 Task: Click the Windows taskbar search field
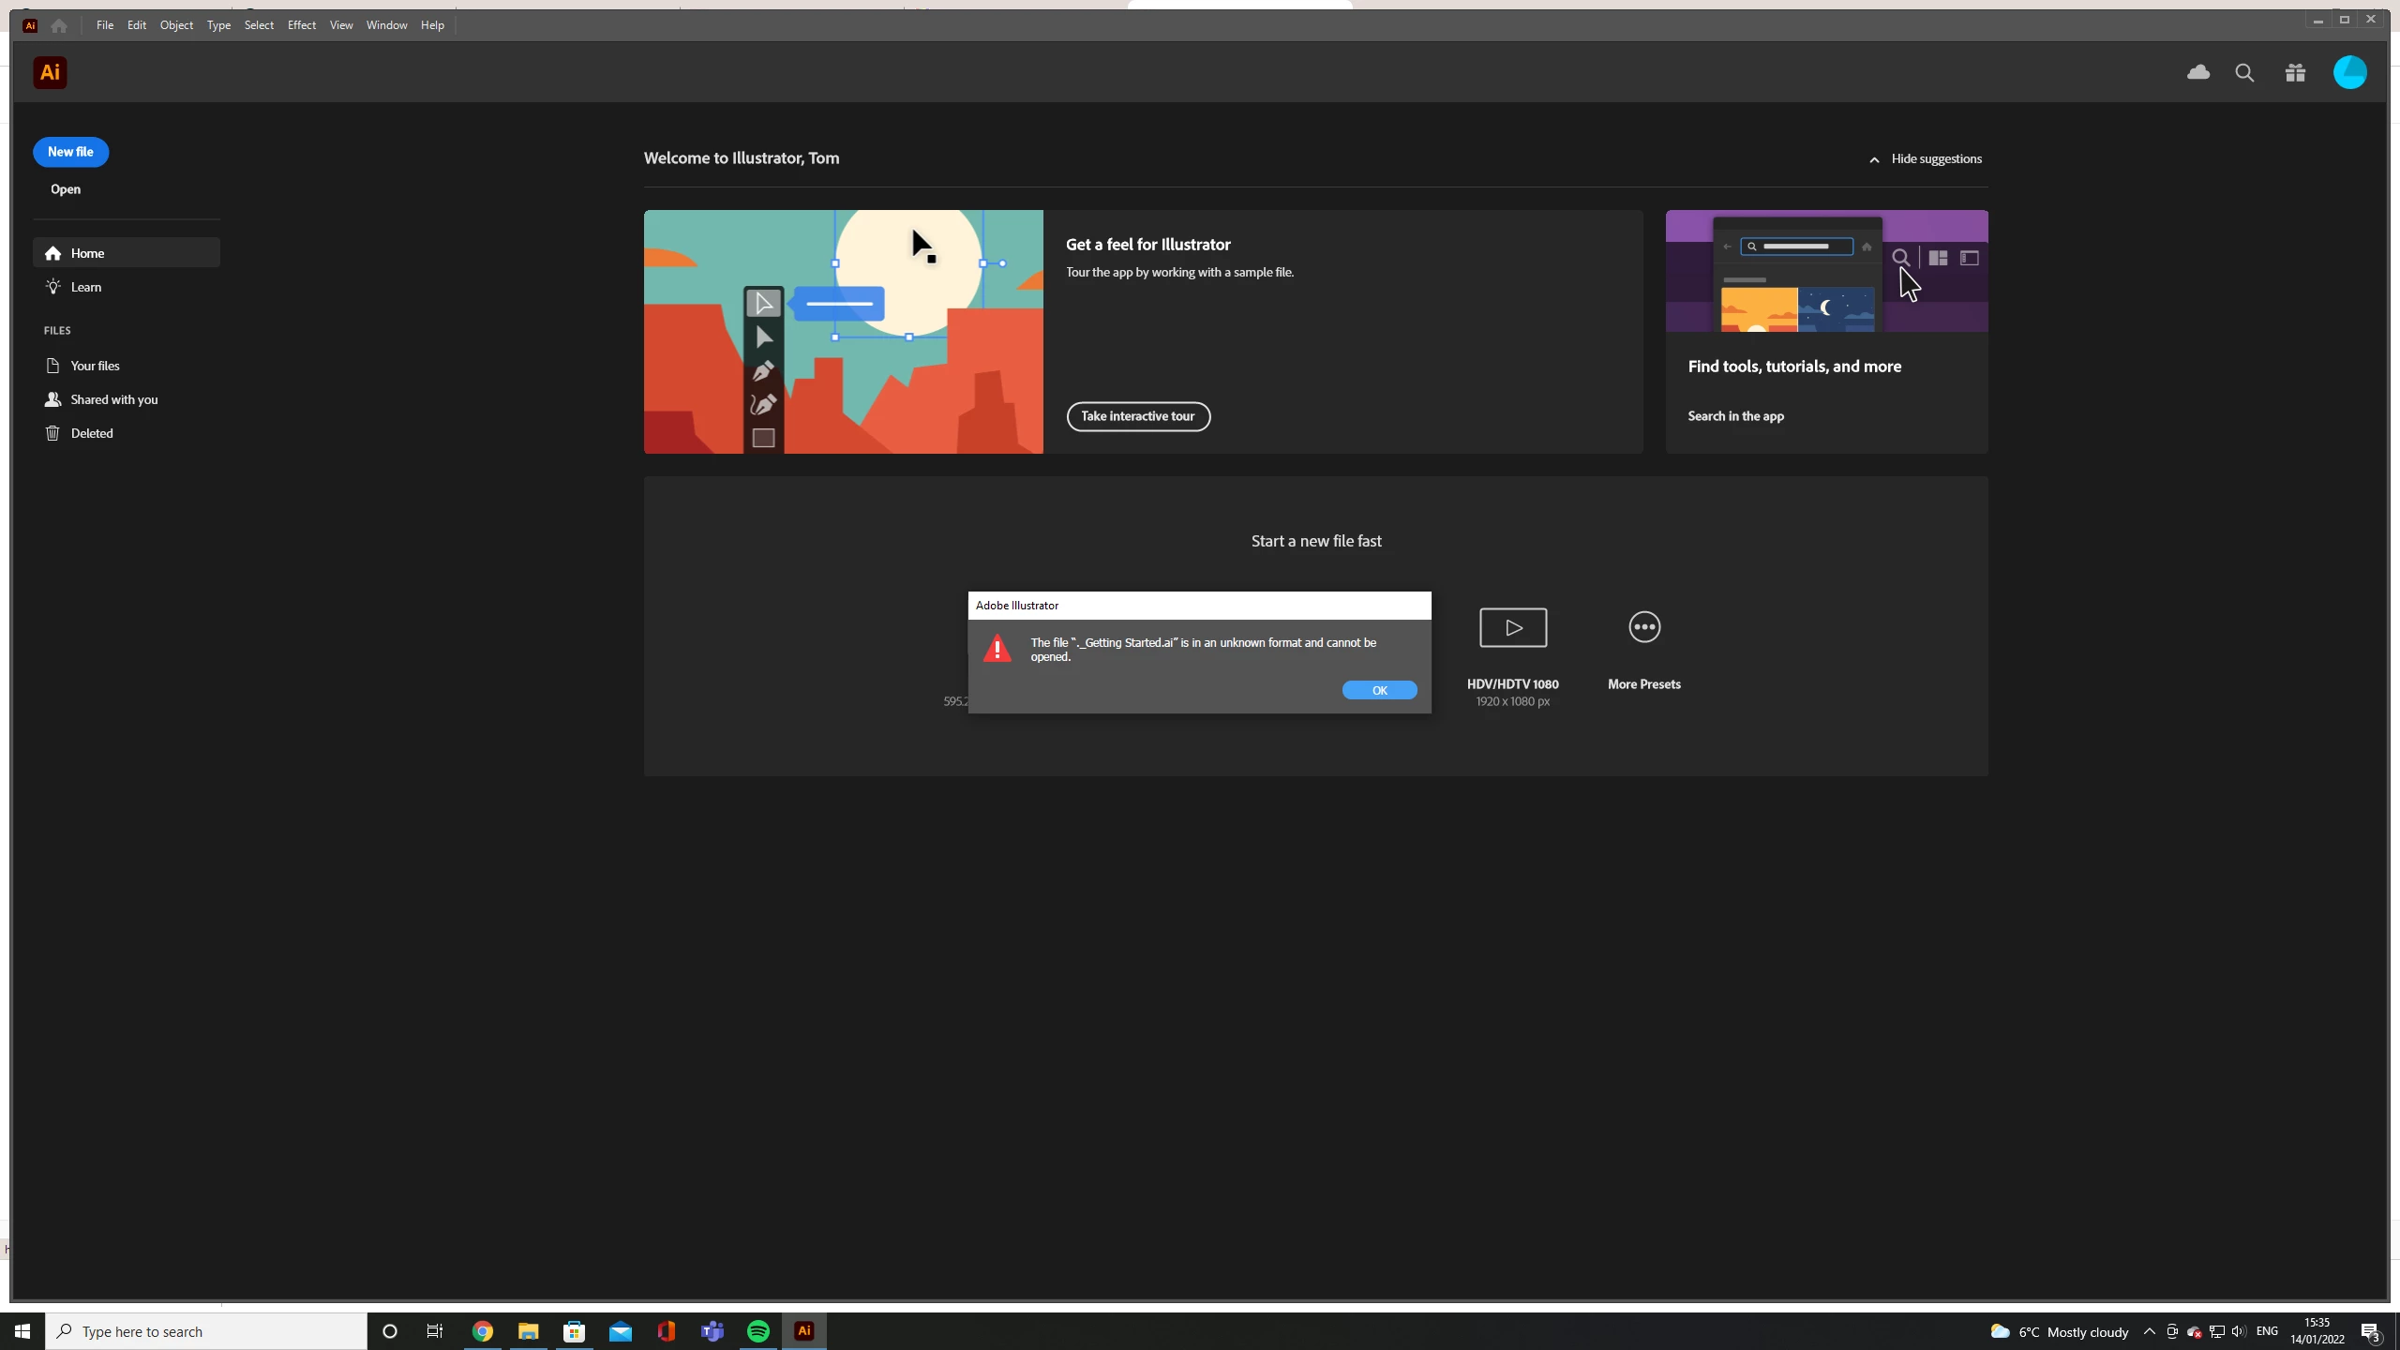[x=206, y=1331]
